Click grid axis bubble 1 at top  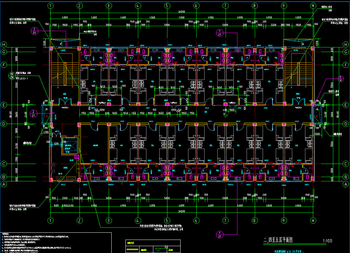pos(50,6)
